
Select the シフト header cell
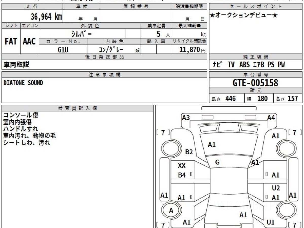tap(11, 26)
